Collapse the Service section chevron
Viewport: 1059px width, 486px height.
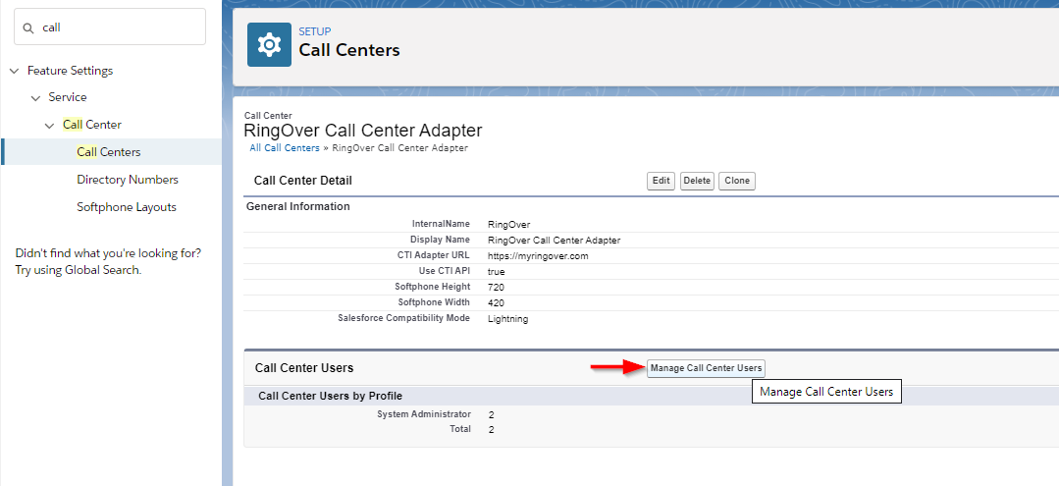tap(35, 98)
